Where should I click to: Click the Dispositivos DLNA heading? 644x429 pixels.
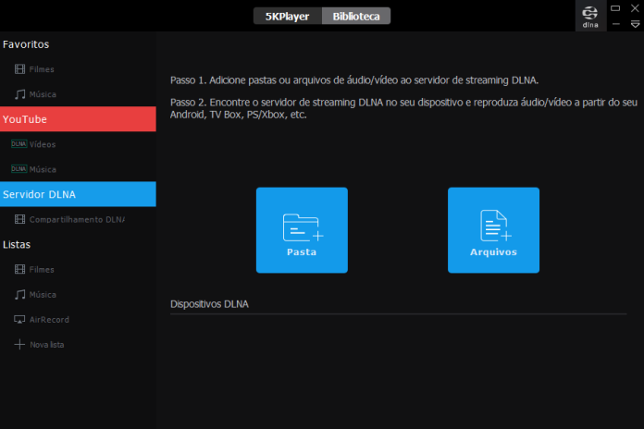(209, 304)
